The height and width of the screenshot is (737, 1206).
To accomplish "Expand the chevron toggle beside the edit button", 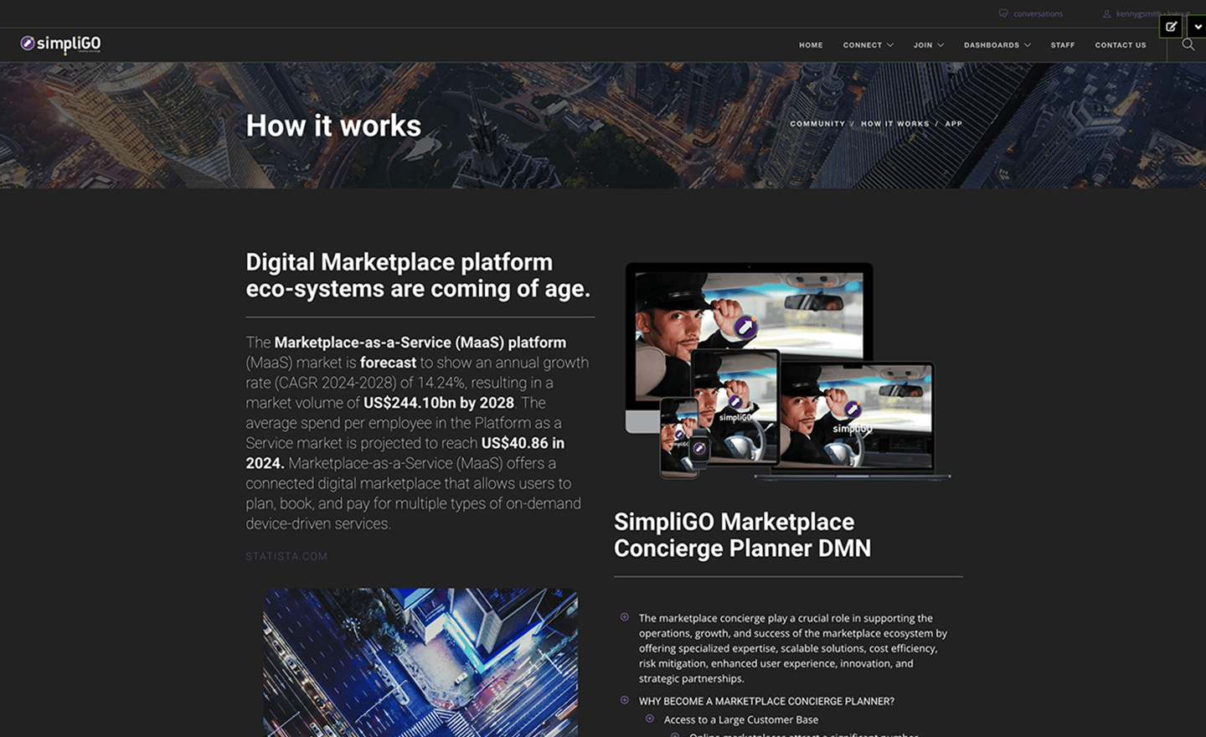I will (x=1198, y=27).
